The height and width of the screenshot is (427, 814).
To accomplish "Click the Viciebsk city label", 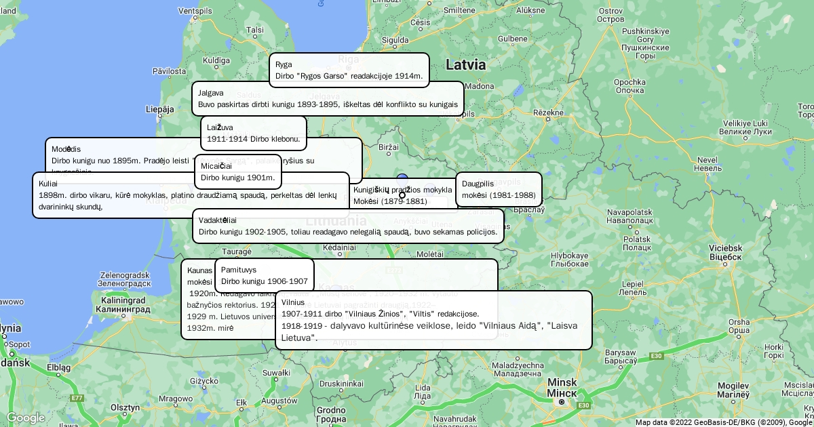I will tap(725, 252).
